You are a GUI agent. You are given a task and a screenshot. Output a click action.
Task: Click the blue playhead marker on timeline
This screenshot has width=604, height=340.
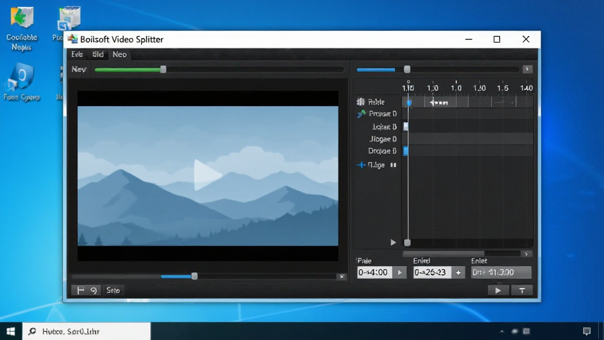pyautogui.click(x=409, y=103)
